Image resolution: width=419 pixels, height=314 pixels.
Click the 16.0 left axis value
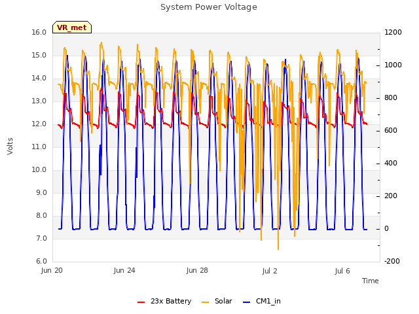pos(39,32)
